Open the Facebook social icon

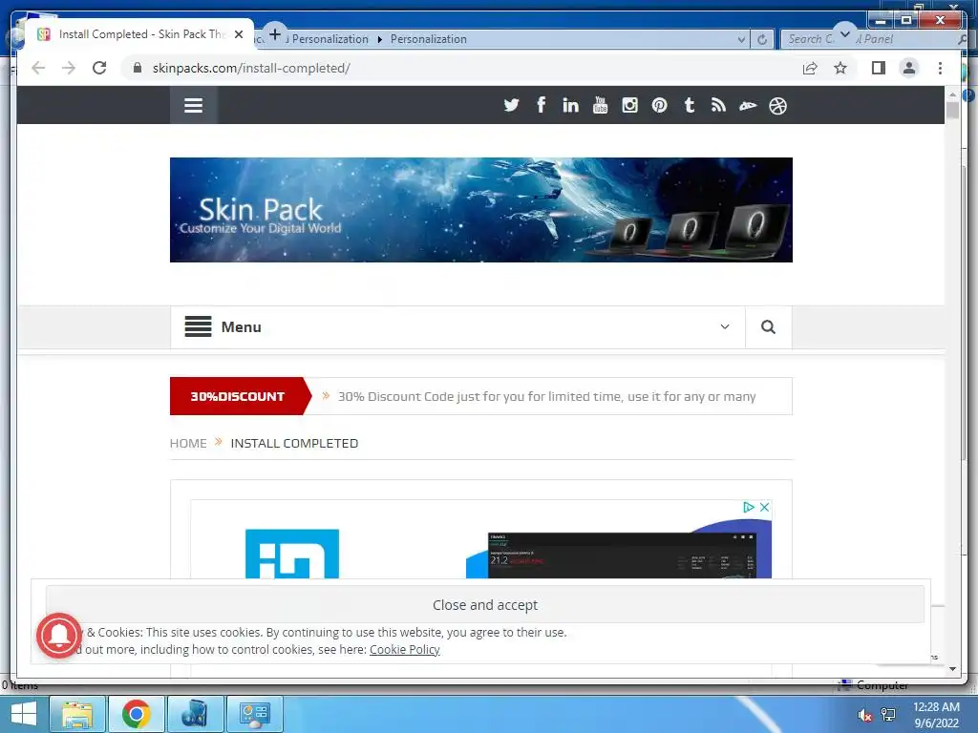click(x=541, y=105)
